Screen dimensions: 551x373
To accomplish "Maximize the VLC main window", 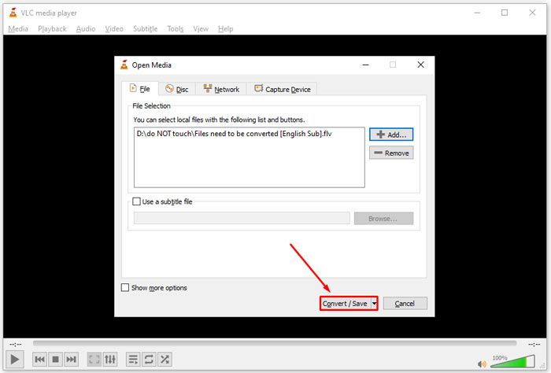I will (505, 13).
